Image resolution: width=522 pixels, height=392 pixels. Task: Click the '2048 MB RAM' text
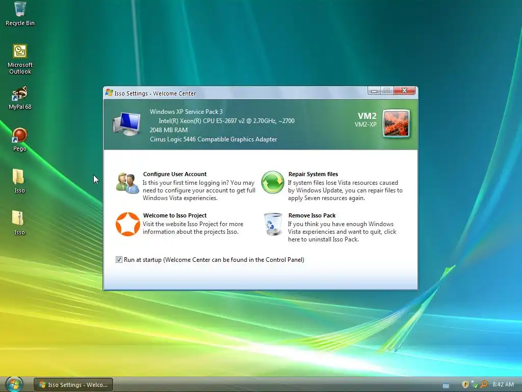coord(168,130)
